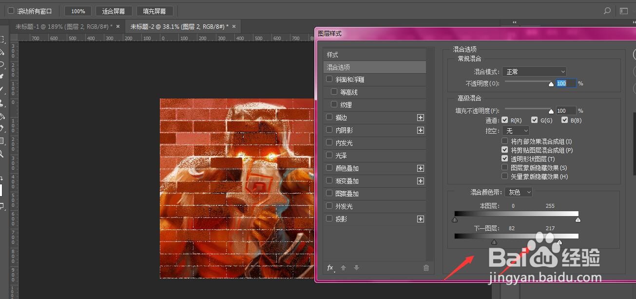636x299 pixels.
Task: Add another 颜色叠加 effect with plus icon
Action: pyautogui.click(x=421, y=168)
